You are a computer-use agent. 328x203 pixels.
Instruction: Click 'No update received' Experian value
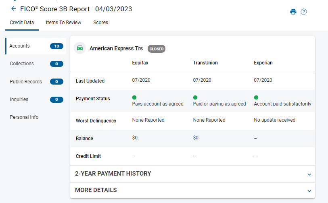pyautogui.click(x=274, y=120)
